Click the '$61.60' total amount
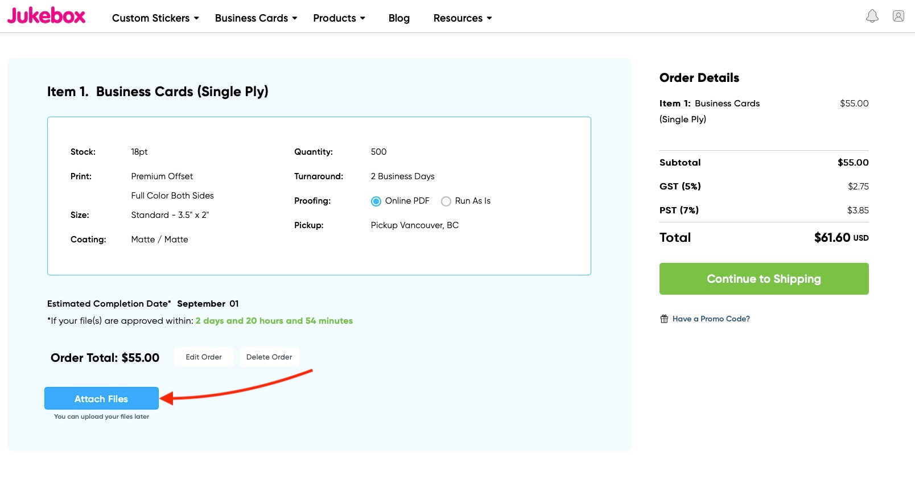The width and height of the screenshot is (915, 487). point(832,238)
